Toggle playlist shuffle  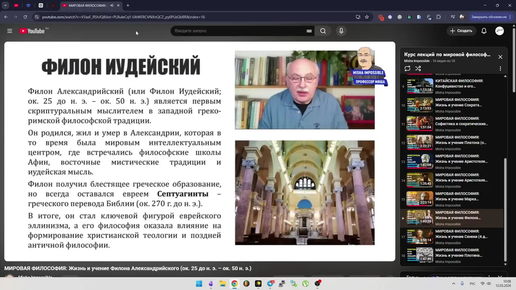[418, 69]
